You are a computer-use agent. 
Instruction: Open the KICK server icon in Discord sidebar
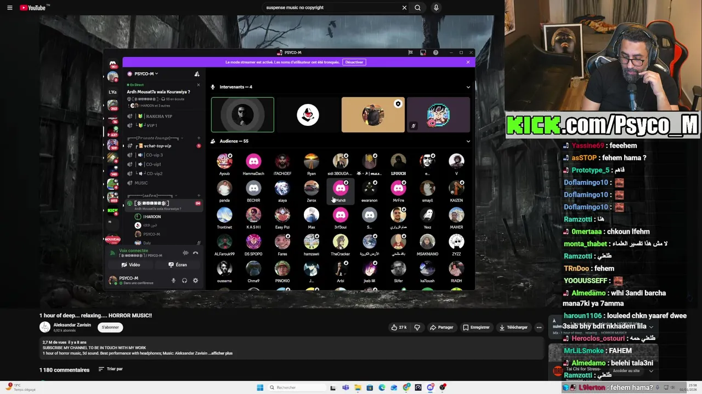pyautogui.click(x=112, y=211)
